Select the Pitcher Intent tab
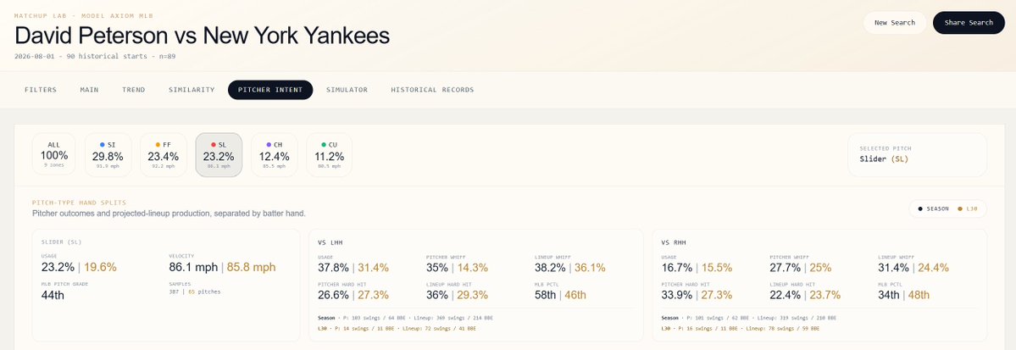1016x350 pixels. point(270,90)
